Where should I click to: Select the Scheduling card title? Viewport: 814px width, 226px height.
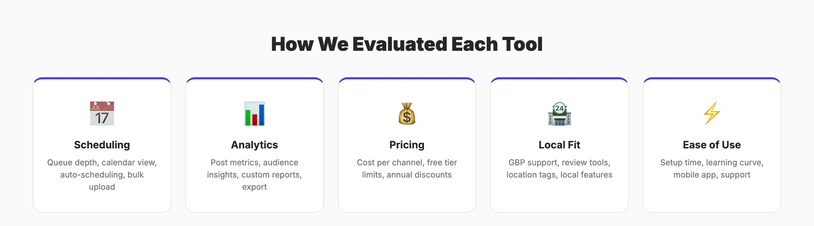(102, 145)
